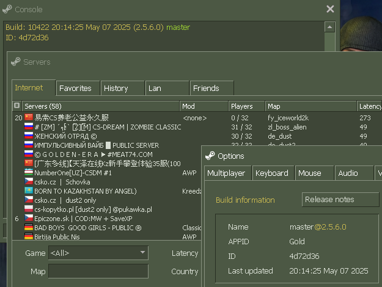The width and height of the screenshot is (382, 287).
Task: Sort by Map column header
Action: point(311,106)
